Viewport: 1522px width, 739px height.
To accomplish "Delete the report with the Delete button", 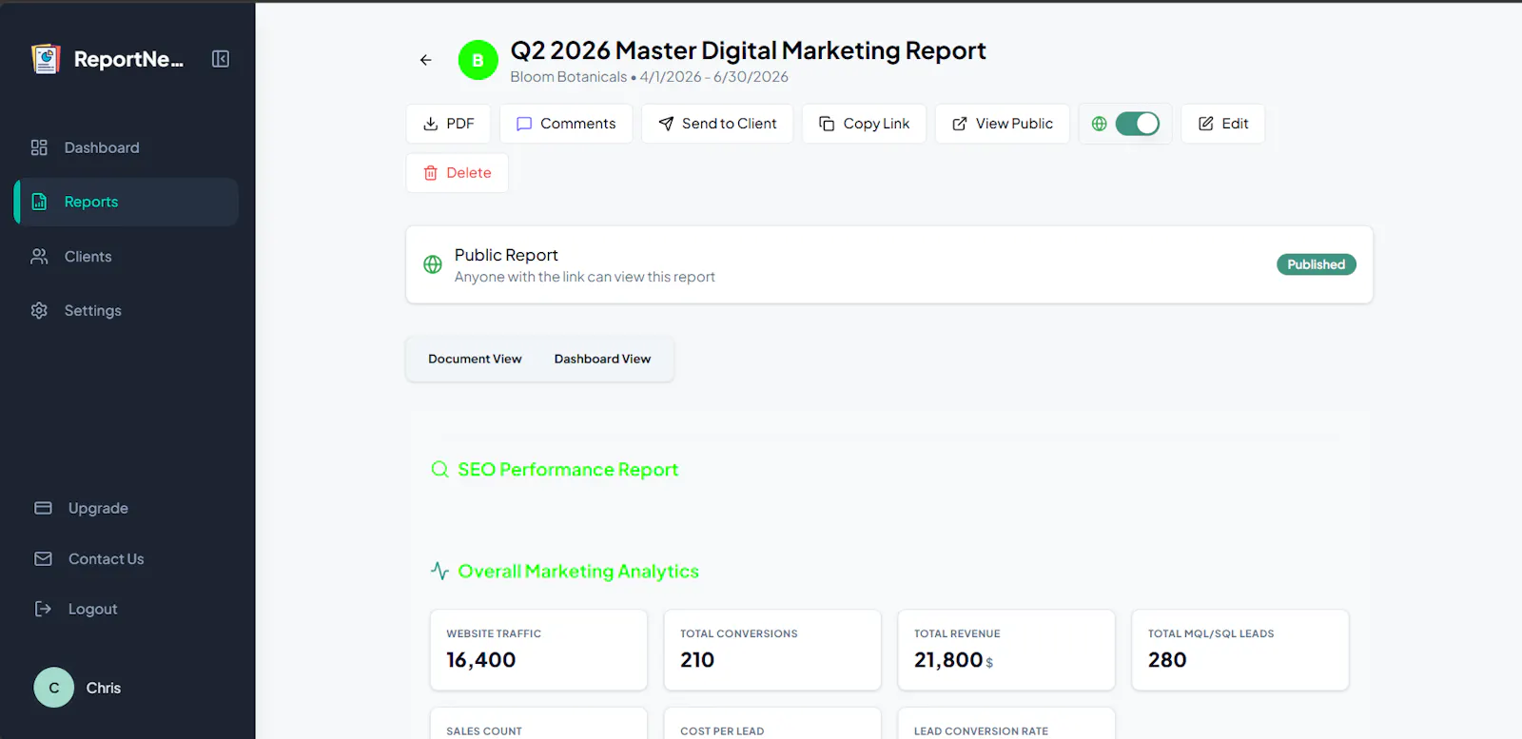I will (x=458, y=173).
